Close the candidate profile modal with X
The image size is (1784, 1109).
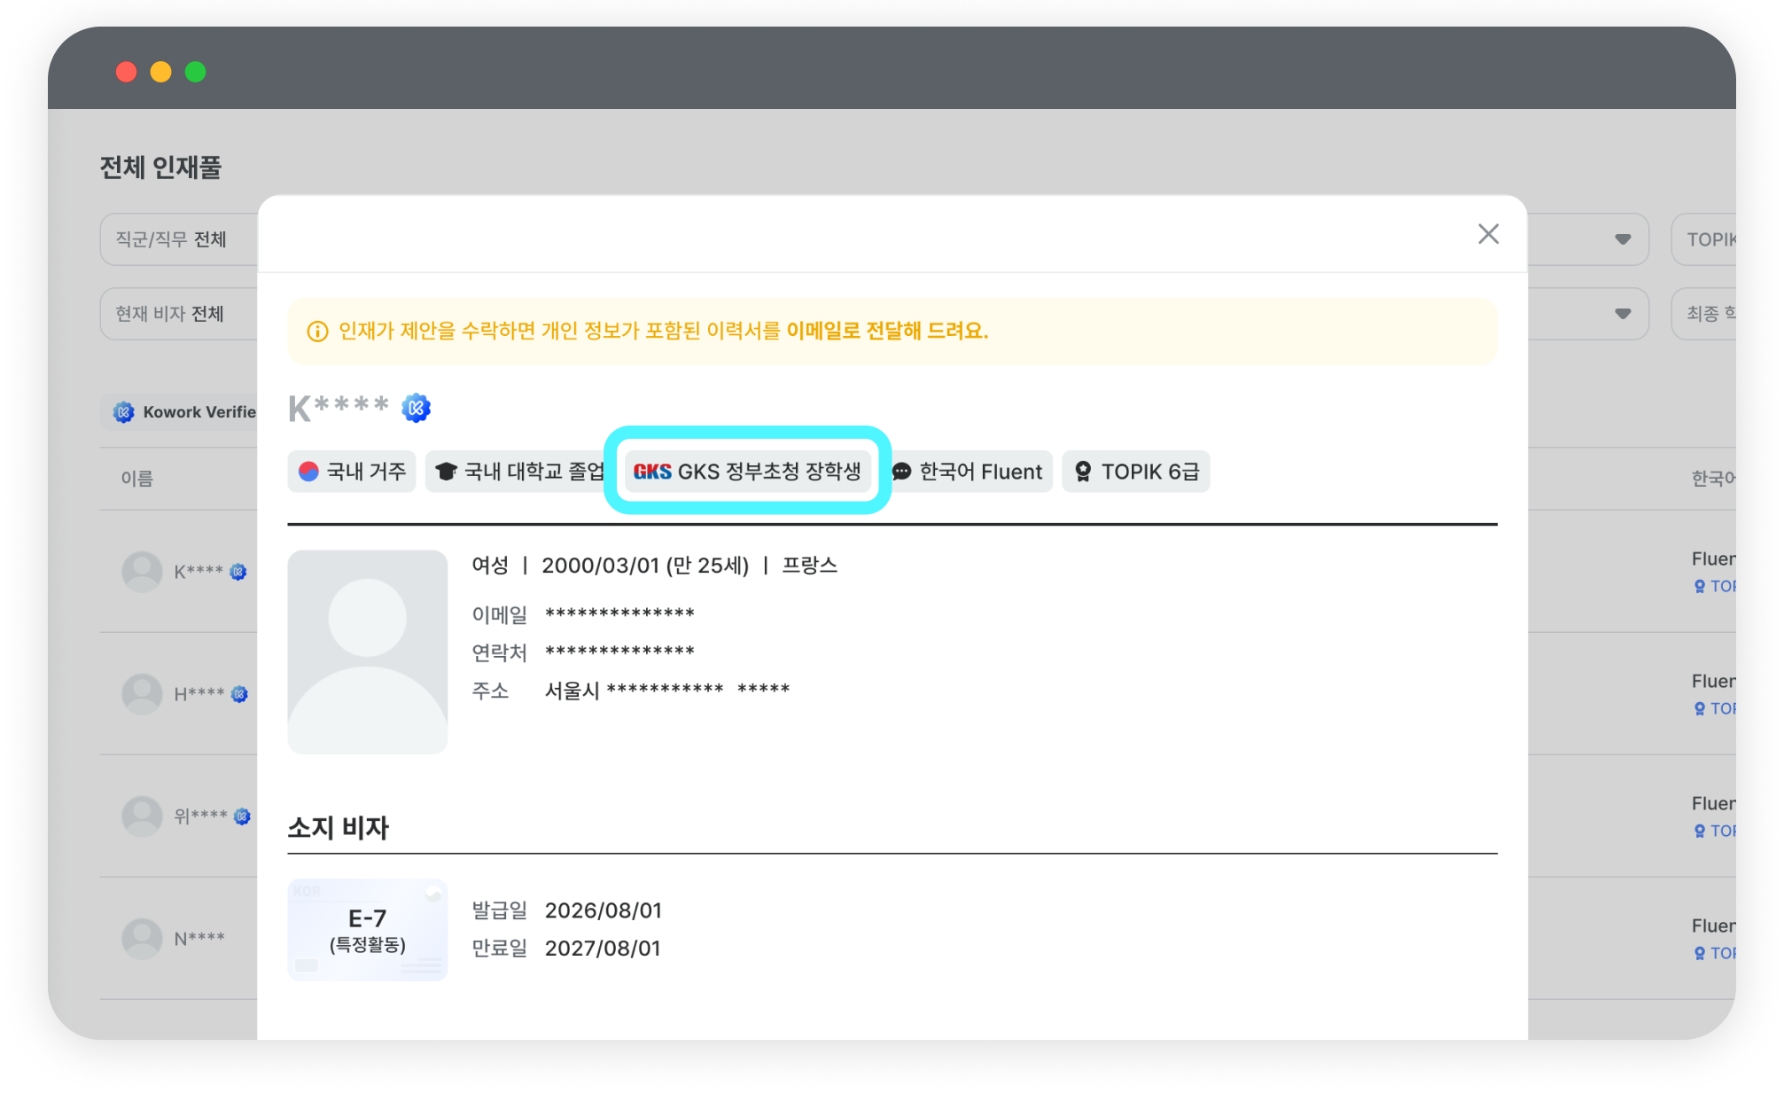coord(1488,234)
